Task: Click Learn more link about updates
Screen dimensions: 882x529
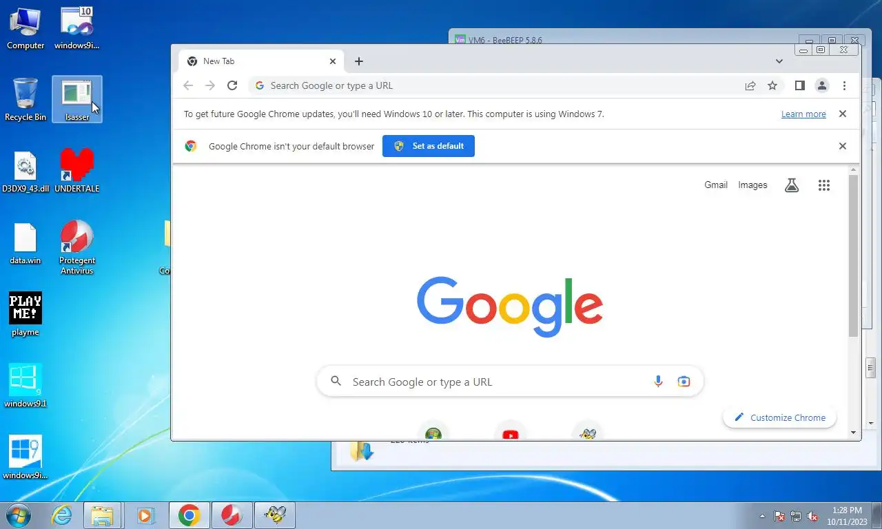Action: pos(803,114)
